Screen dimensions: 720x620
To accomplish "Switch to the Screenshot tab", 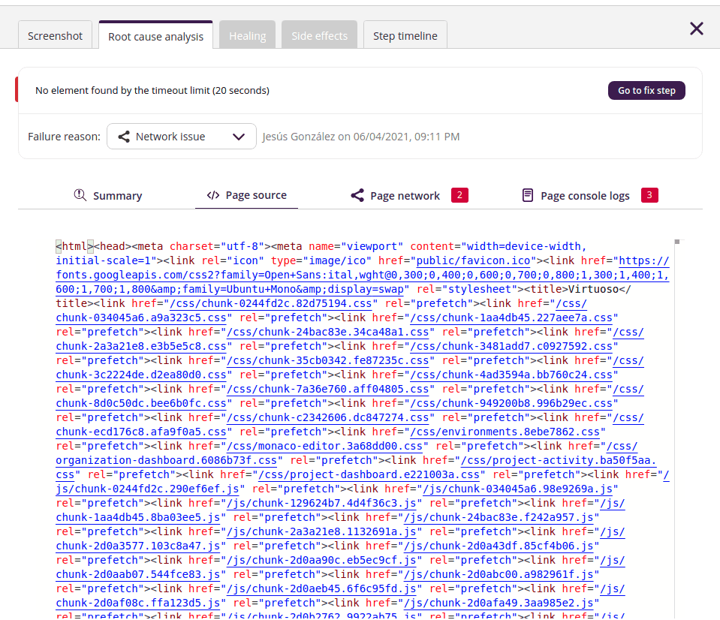I will (55, 35).
